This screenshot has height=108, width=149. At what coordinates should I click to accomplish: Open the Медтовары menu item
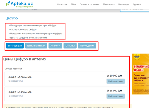(x=124, y=4)
